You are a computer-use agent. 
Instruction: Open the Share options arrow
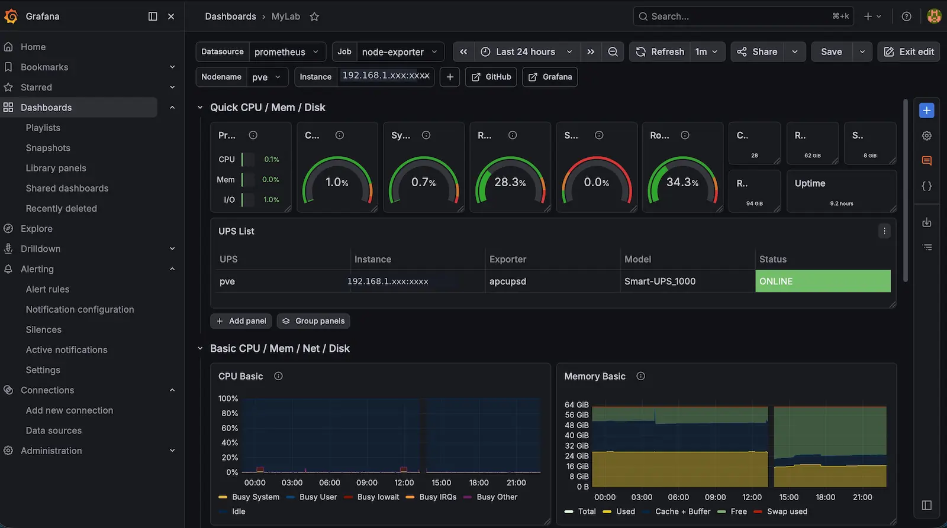[795, 52]
